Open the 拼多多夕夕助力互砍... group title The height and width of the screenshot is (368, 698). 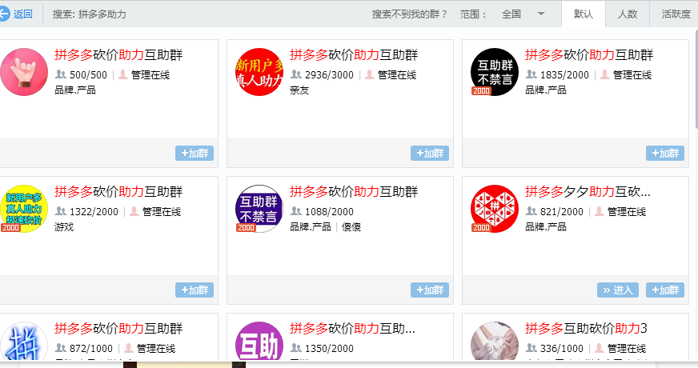point(588,192)
